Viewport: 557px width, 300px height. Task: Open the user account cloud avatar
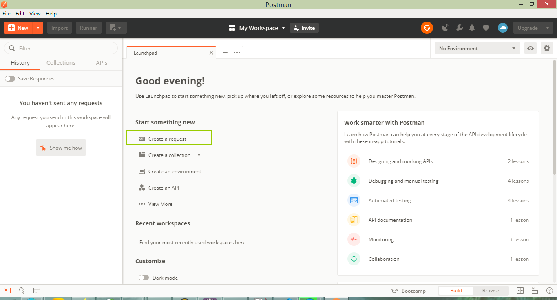click(503, 28)
